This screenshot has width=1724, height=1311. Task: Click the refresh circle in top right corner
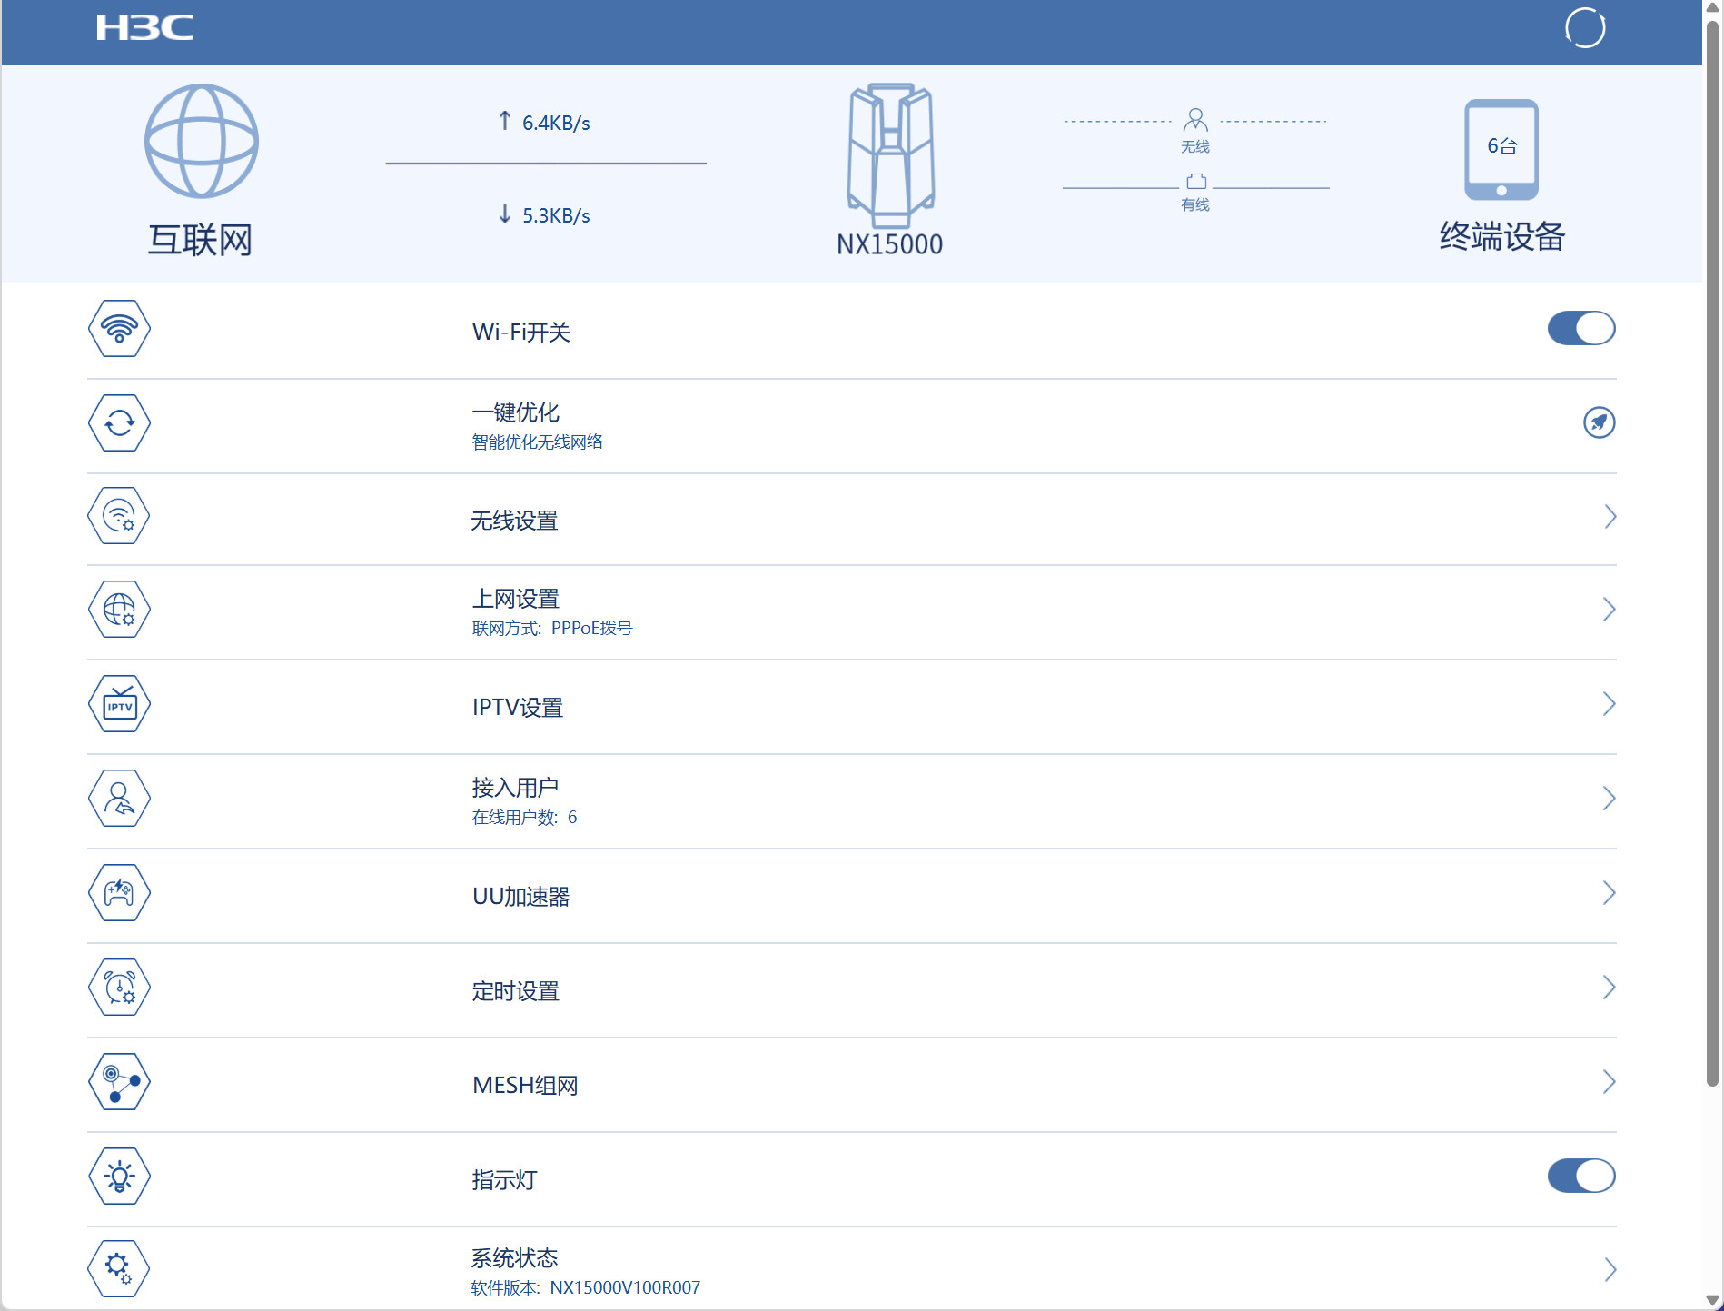(x=1585, y=27)
